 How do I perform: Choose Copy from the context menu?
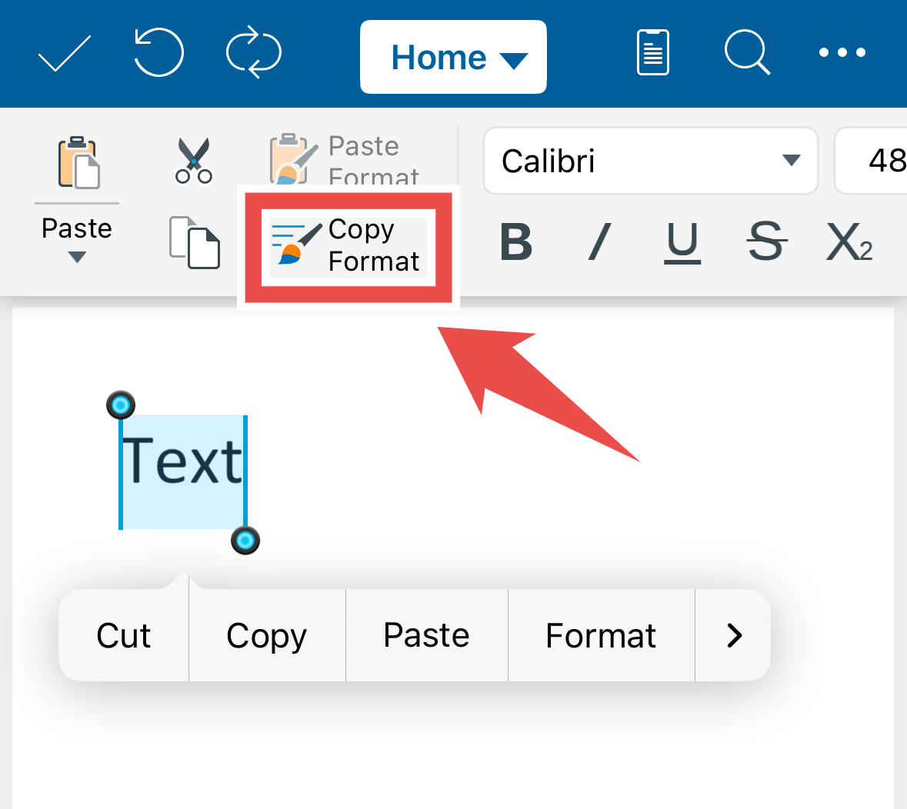pyautogui.click(x=266, y=635)
